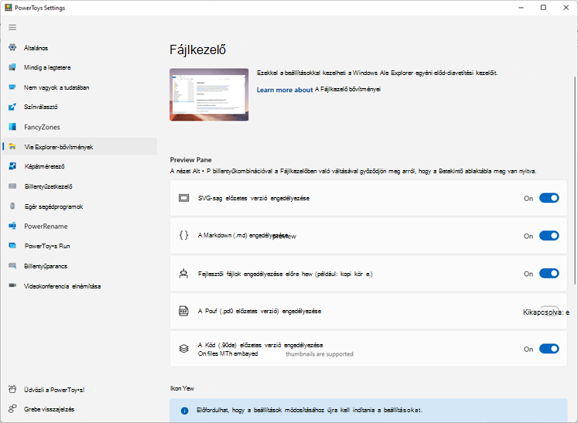Toggle the Markdown (.md) preview switch
The image size is (578, 423).
click(549, 236)
